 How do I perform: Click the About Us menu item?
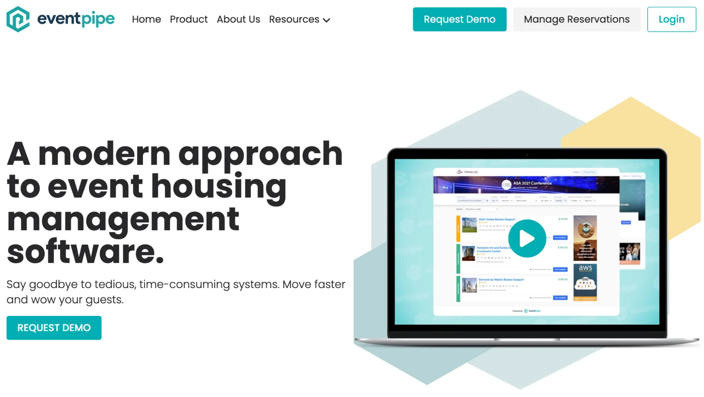(x=238, y=19)
